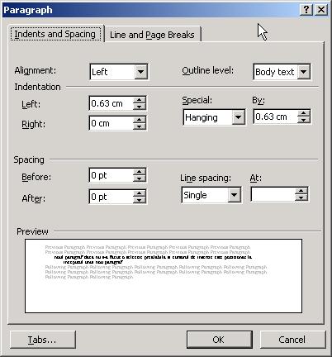Image resolution: width=332 pixels, height=357 pixels.
Task: Increase the Left indentation with up arrow
Action: (140, 100)
